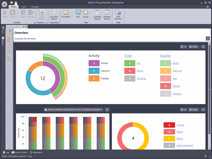
Task: Open the Major alerts link
Action: [x=180, y=132]
